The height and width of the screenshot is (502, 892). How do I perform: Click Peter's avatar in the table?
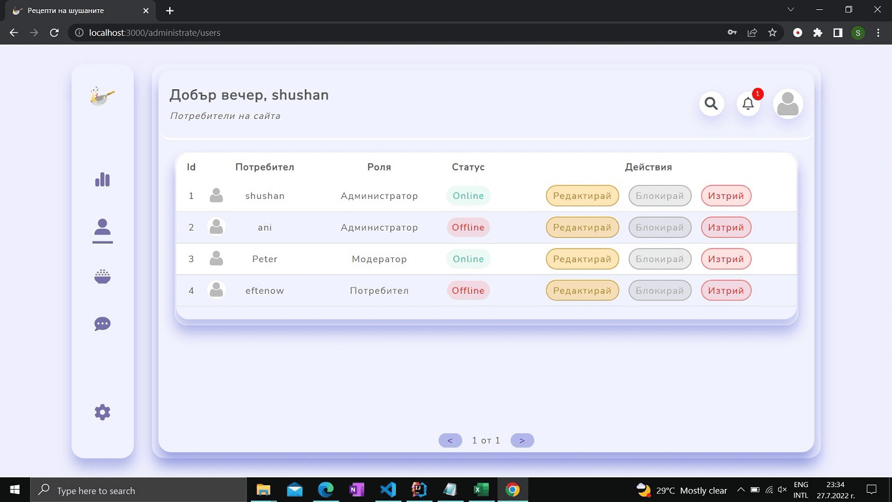tap(216, 259)
